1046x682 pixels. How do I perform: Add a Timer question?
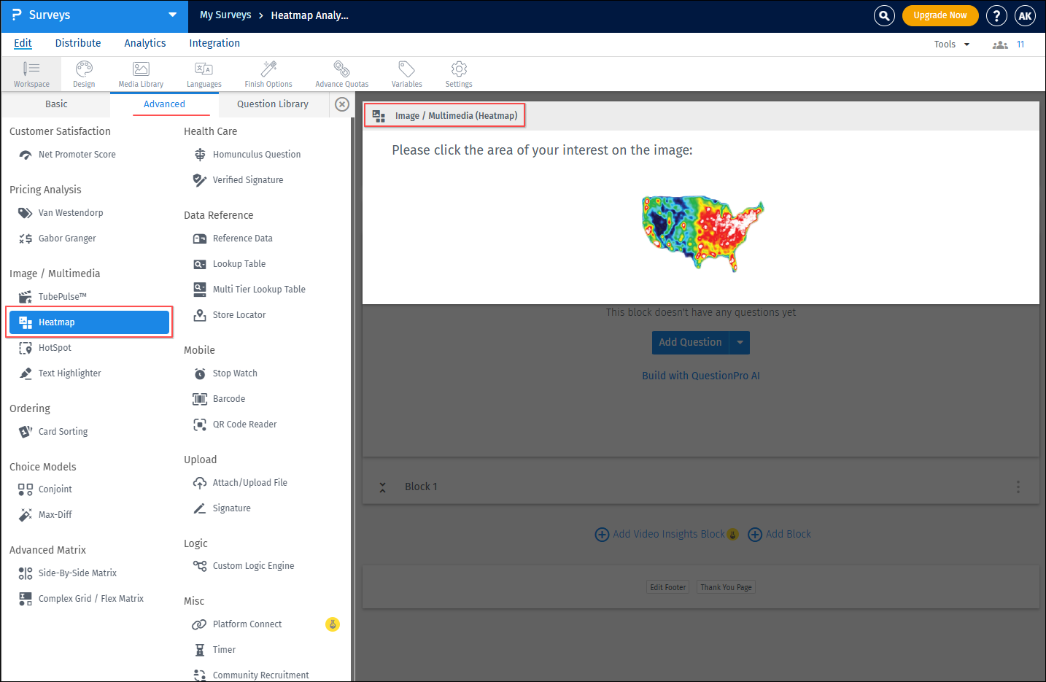tap(214, 650)
